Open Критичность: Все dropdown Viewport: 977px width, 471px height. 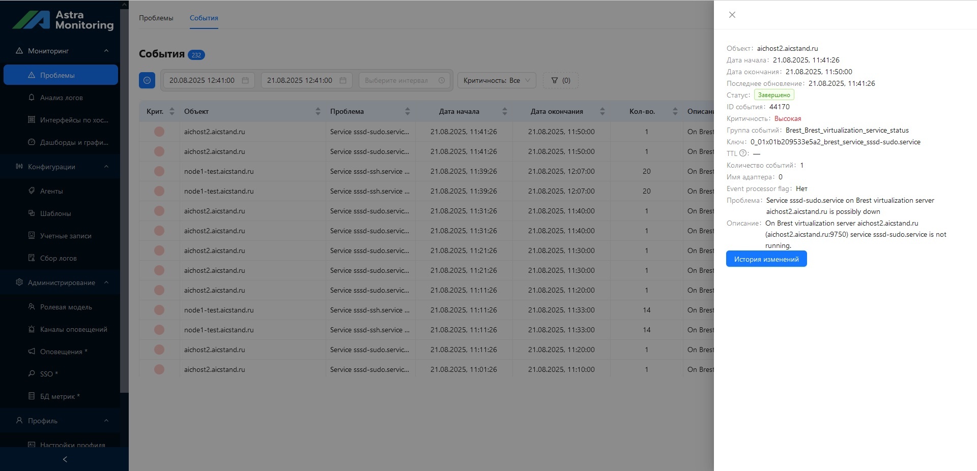(x=497, y=80)
